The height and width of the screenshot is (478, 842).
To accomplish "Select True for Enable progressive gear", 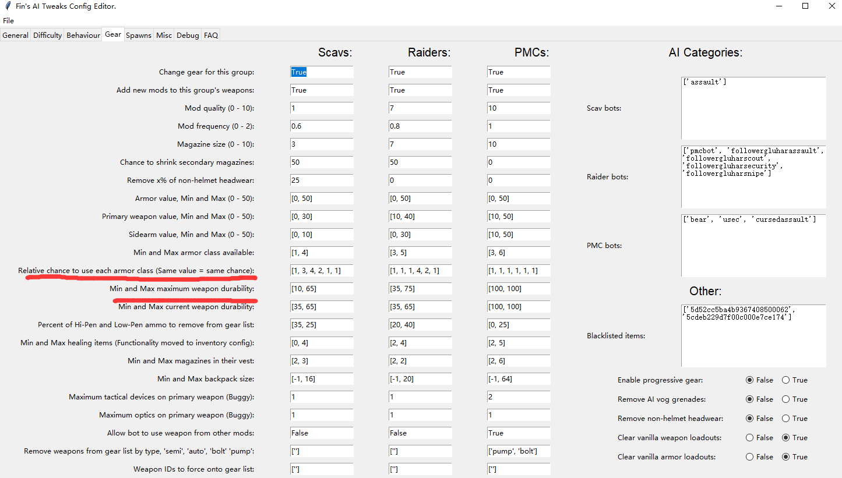I will click(x=785, y=380).
